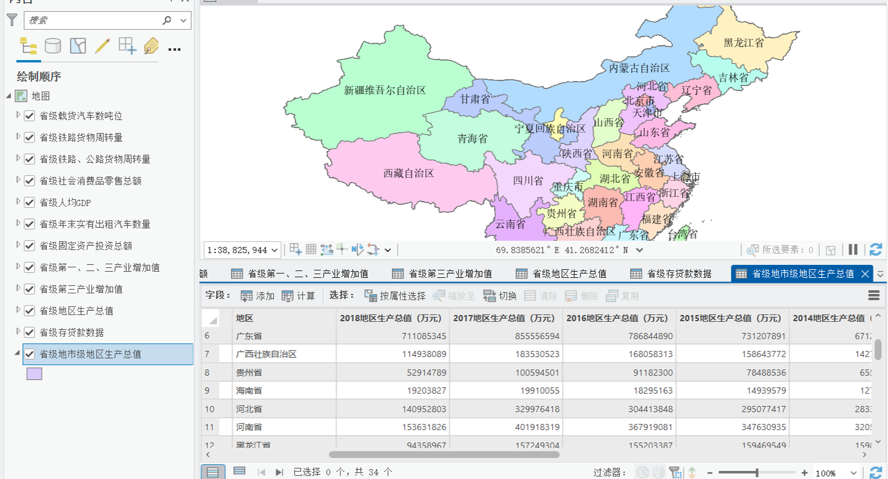888x479 pixels.
Task: Switch to List By Editing pencil view
Action: coord(102,46)
